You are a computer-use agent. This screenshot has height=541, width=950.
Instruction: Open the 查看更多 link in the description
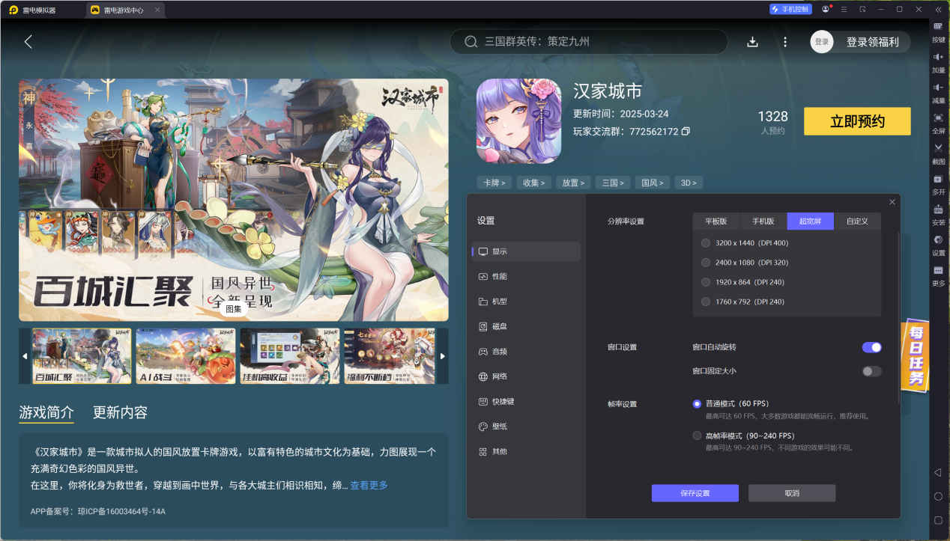click(368, 485)
